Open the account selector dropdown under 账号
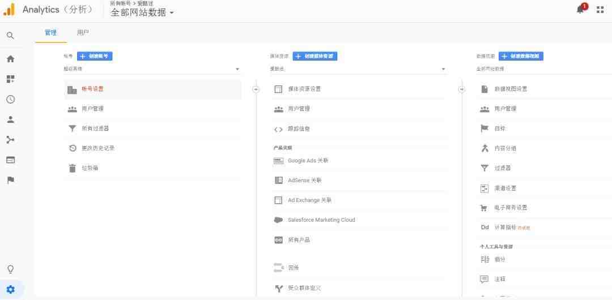 tap(152, 69)
